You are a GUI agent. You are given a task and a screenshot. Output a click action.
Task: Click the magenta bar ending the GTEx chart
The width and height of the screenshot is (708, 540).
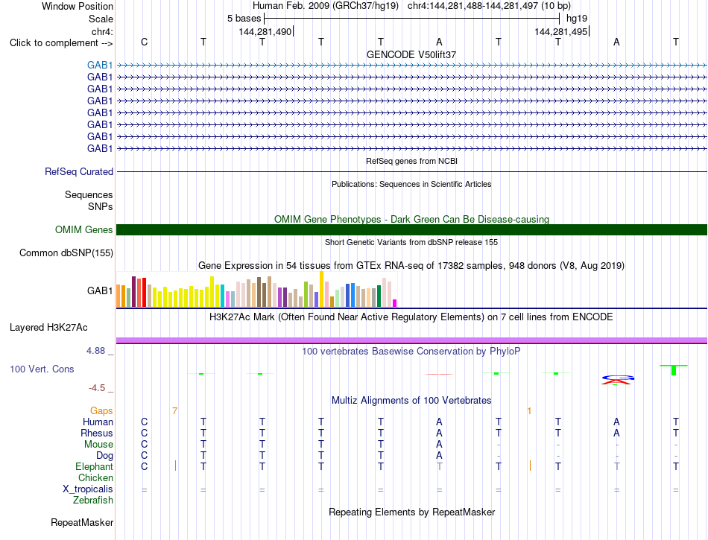(395, 303)
